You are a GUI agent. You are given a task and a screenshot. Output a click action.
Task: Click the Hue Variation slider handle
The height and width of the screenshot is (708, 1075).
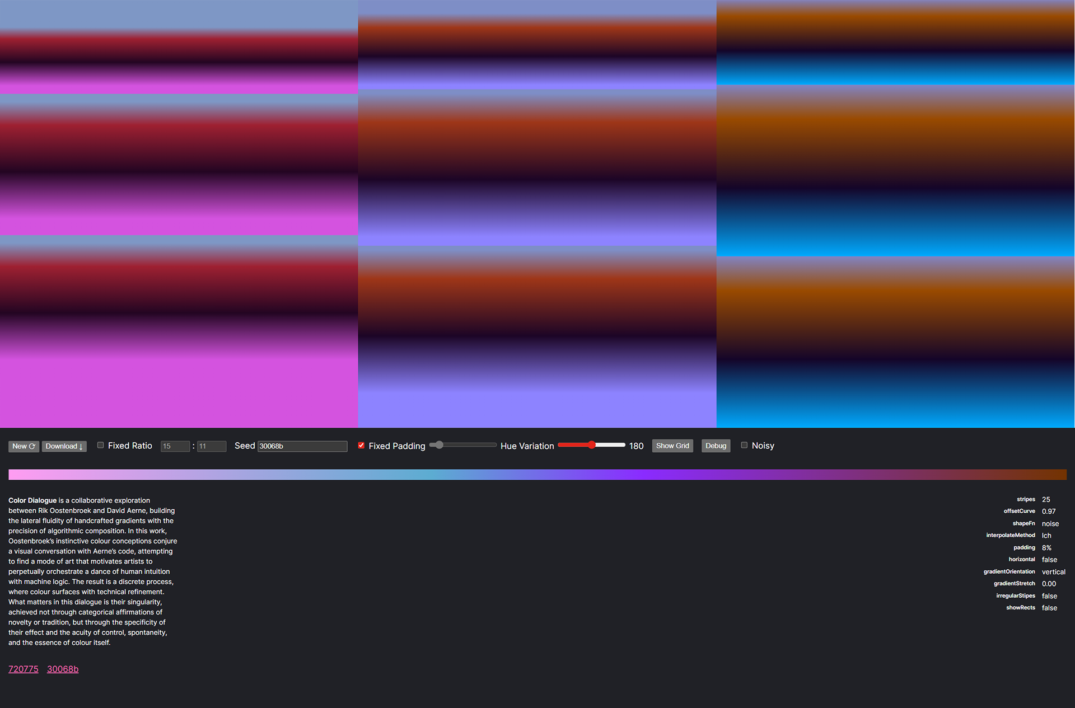(592, 445)
